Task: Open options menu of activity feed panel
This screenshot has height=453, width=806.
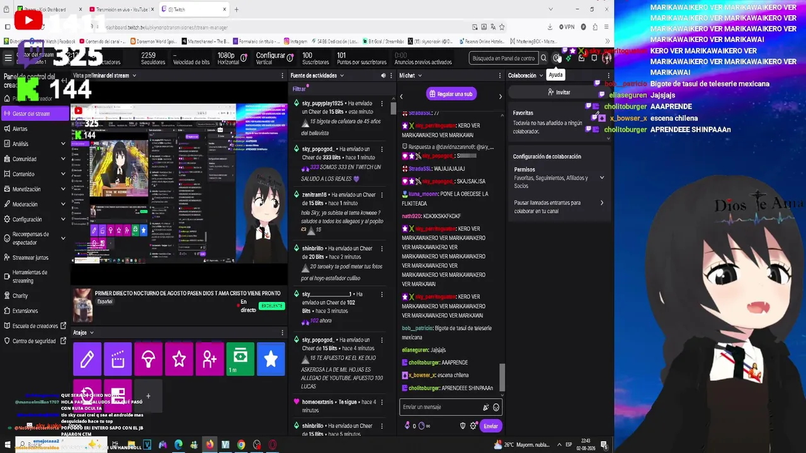Action: click(x=392, y=75)
